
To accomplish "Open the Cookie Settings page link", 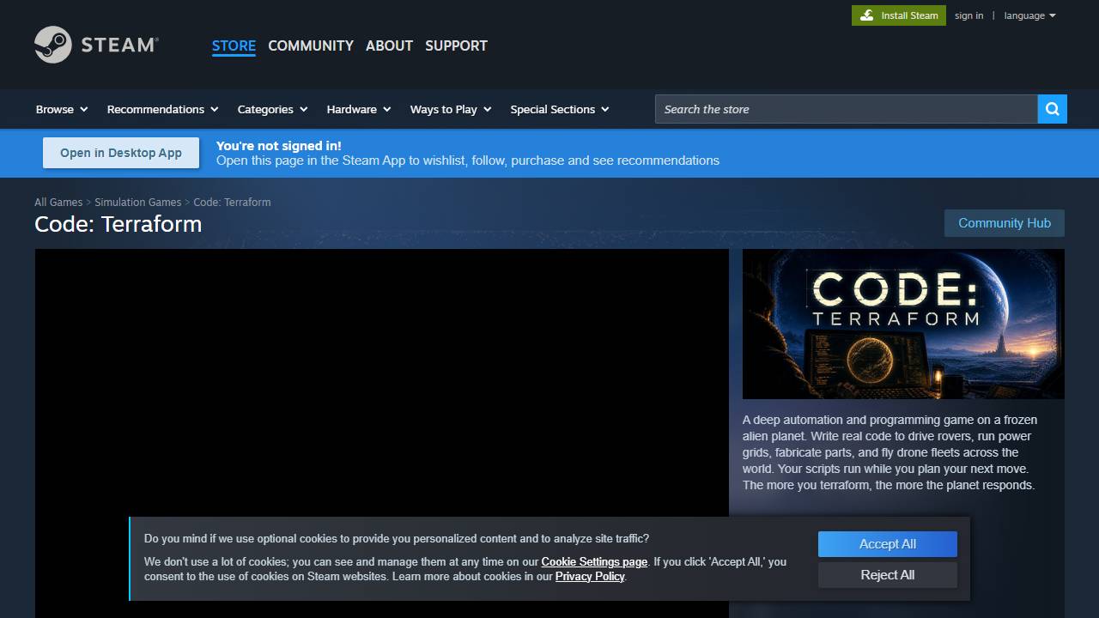I will (x=594, y=562).
